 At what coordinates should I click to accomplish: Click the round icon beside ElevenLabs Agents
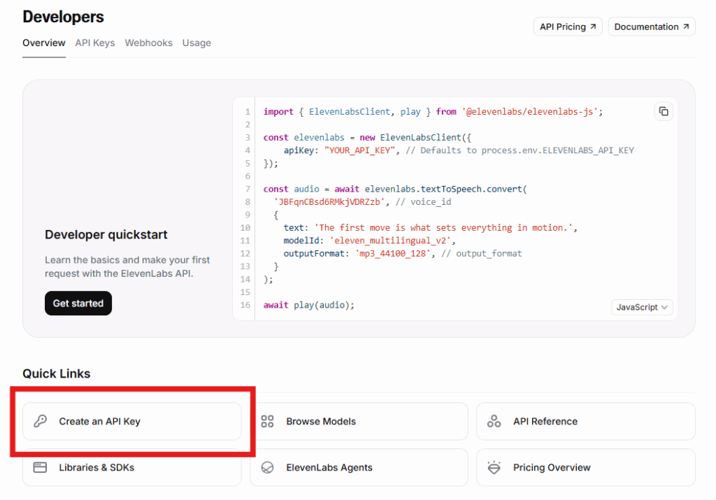(x=267, y=467)
